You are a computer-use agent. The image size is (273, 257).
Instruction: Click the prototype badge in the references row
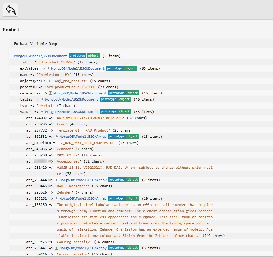point(117,93)
